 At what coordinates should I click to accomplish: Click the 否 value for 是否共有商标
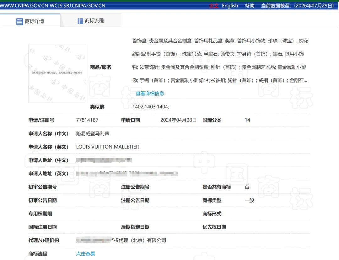[x=247, y=187]
